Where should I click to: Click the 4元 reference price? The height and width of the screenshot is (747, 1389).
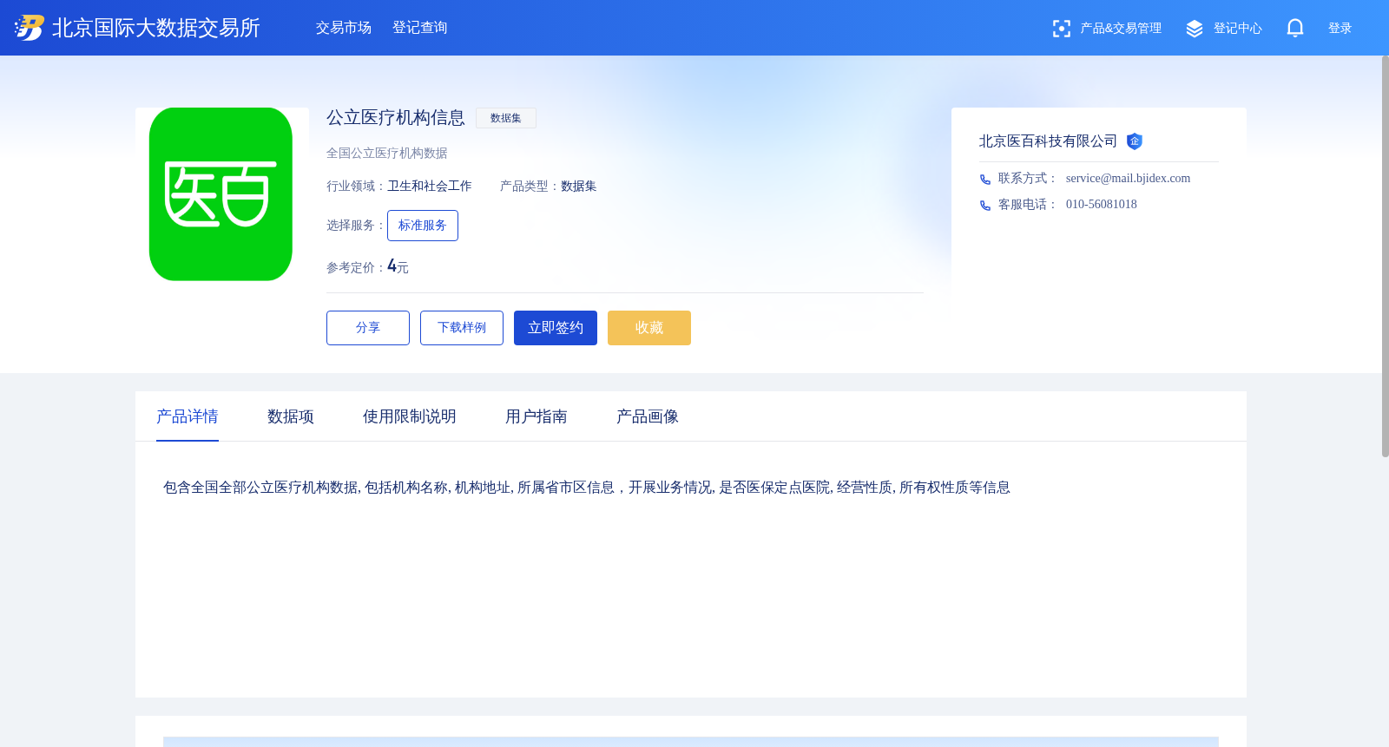tap(398, 266)
